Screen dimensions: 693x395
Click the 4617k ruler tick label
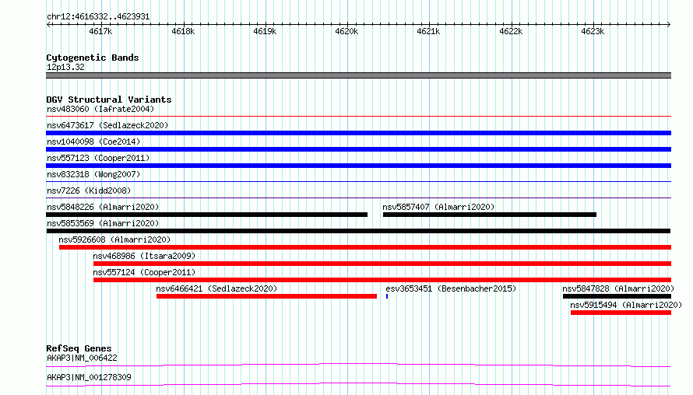pyautogui.click(x=100, y=31)
